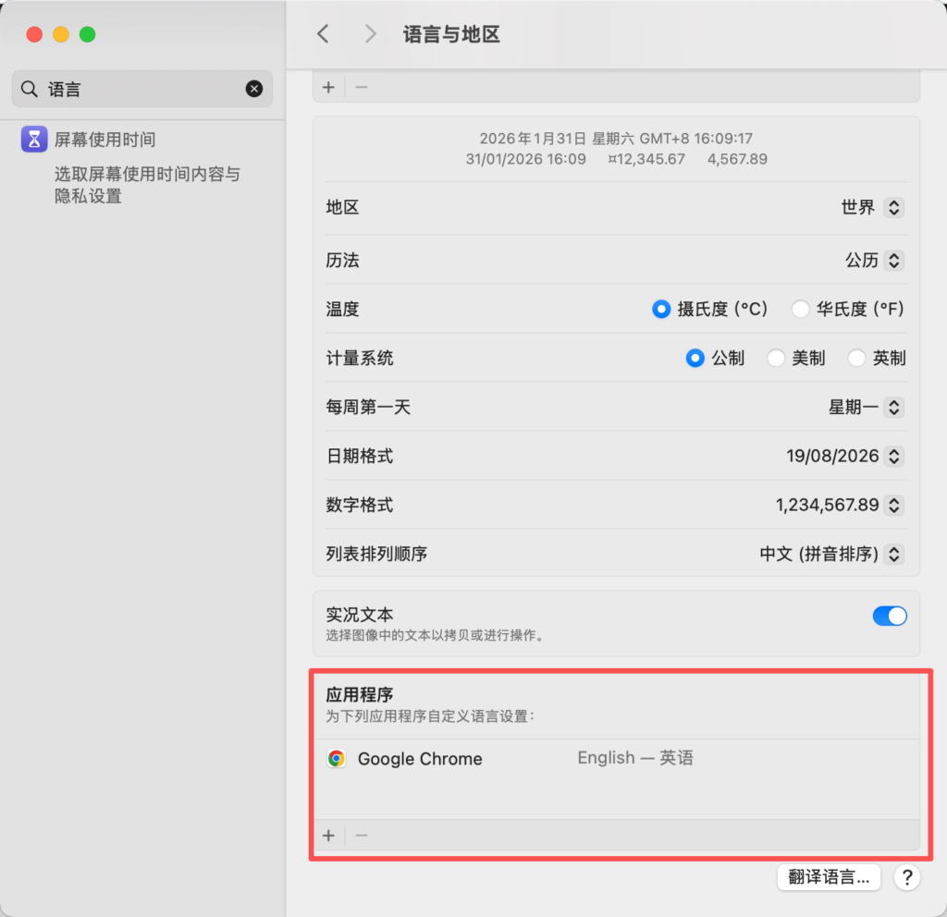This screenshot has height=917, width=947.
Task: Click the forward navigation arrow
Action: [x=369, y=33]
